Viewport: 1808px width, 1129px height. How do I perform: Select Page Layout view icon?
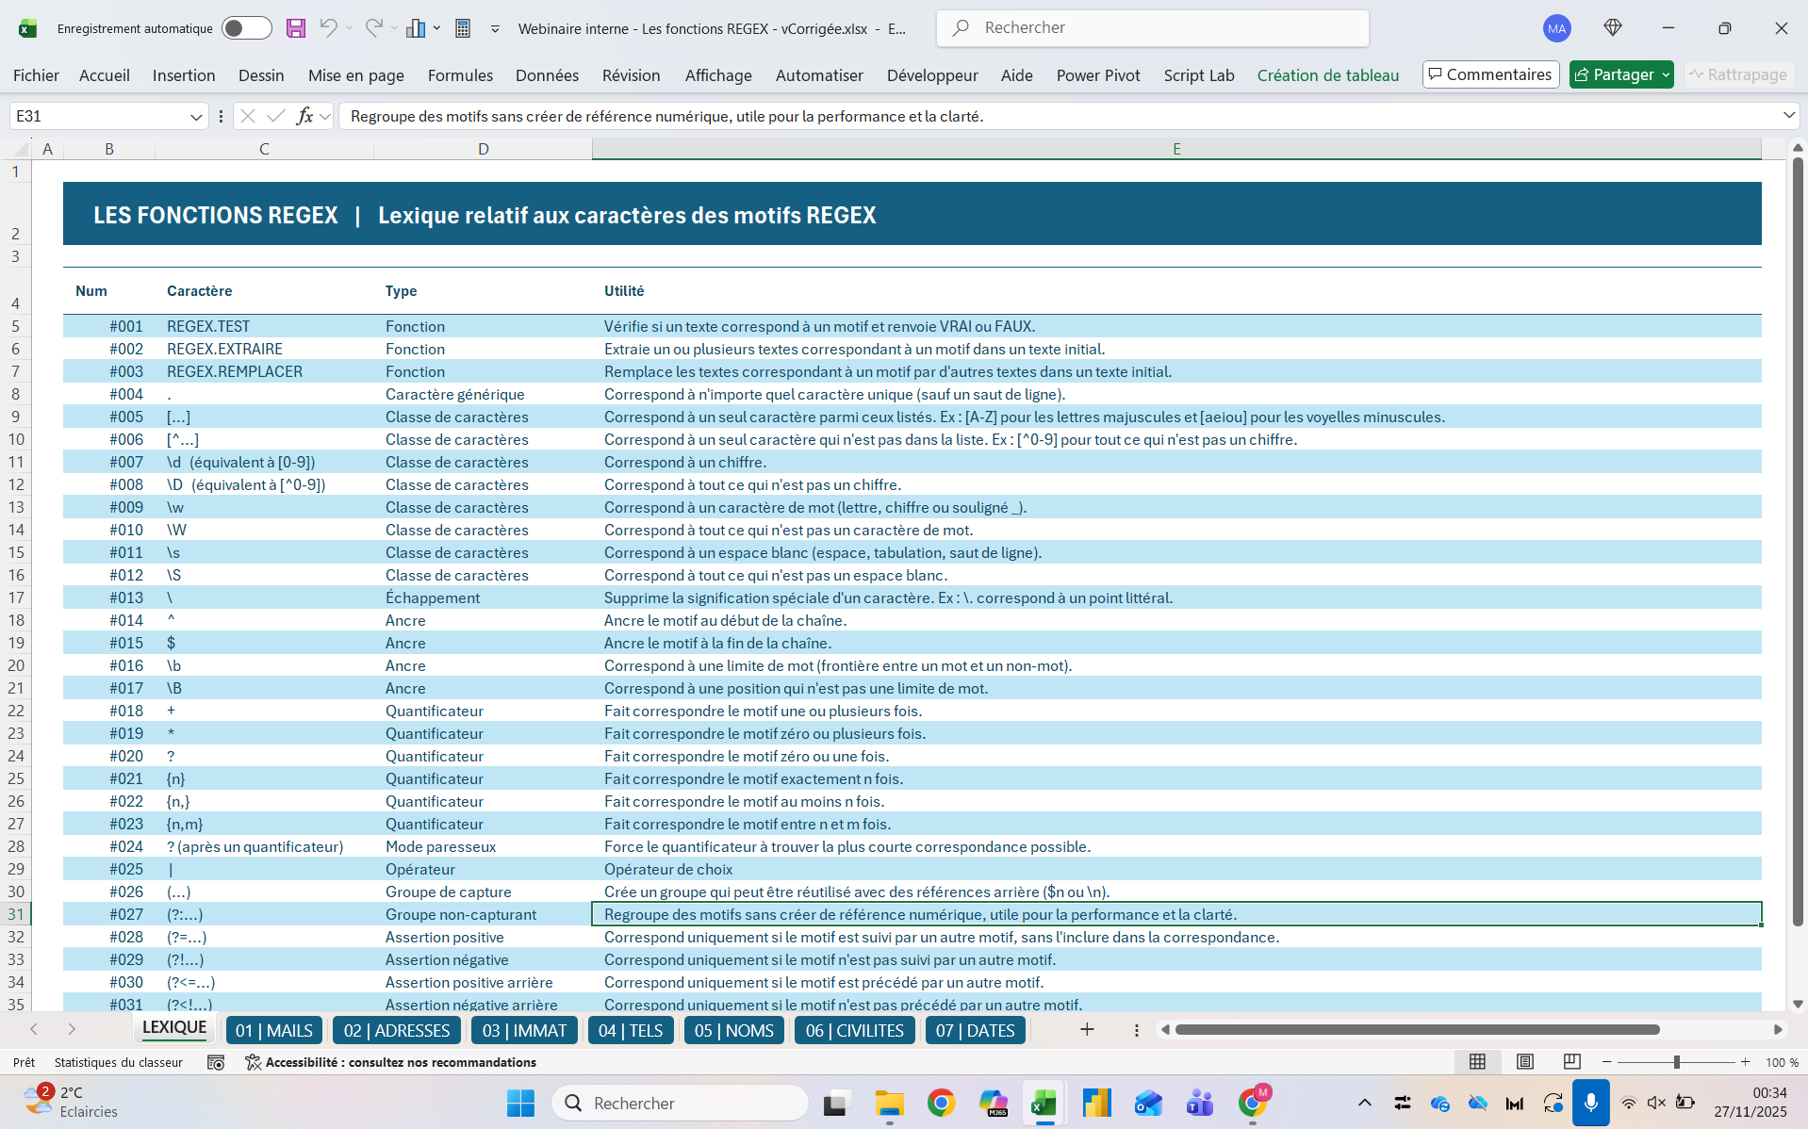1524,1062
